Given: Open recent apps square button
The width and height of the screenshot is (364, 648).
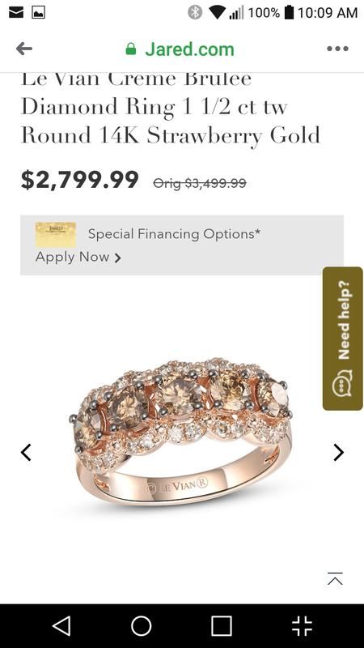Looking at the screenshot, I should click(x=221, y=625).
